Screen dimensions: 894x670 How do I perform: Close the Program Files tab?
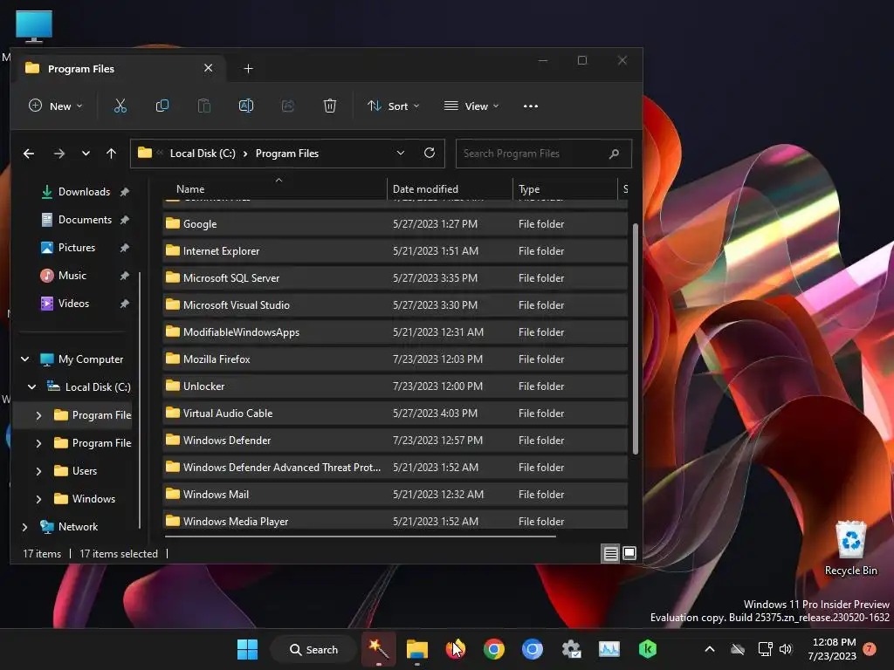tap(208, 68)
